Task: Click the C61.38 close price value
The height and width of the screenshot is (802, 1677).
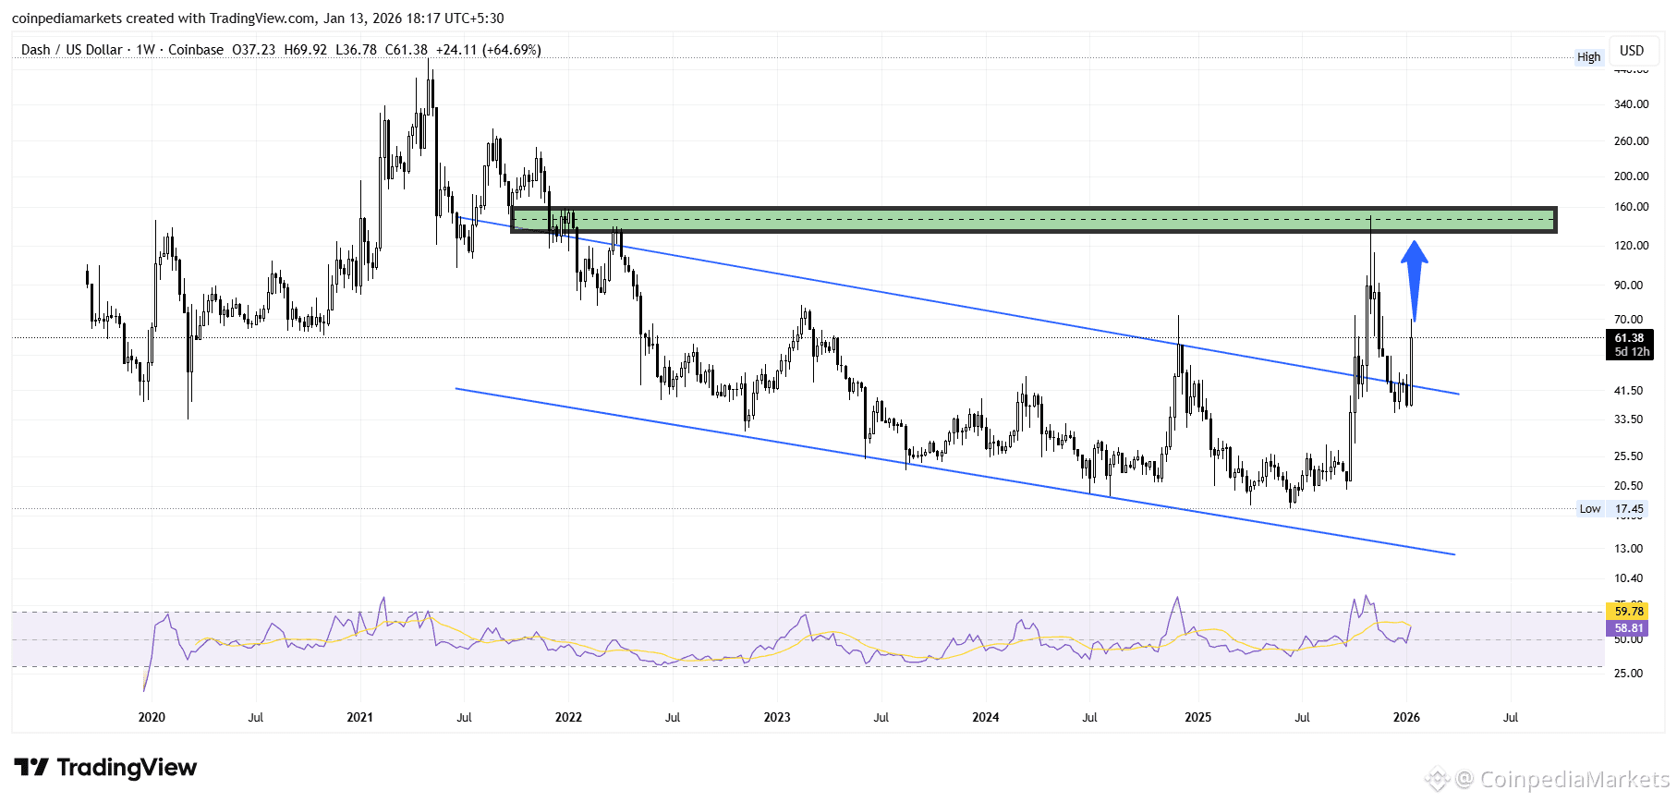Action: pyautogui.click(x=407, y=50)
